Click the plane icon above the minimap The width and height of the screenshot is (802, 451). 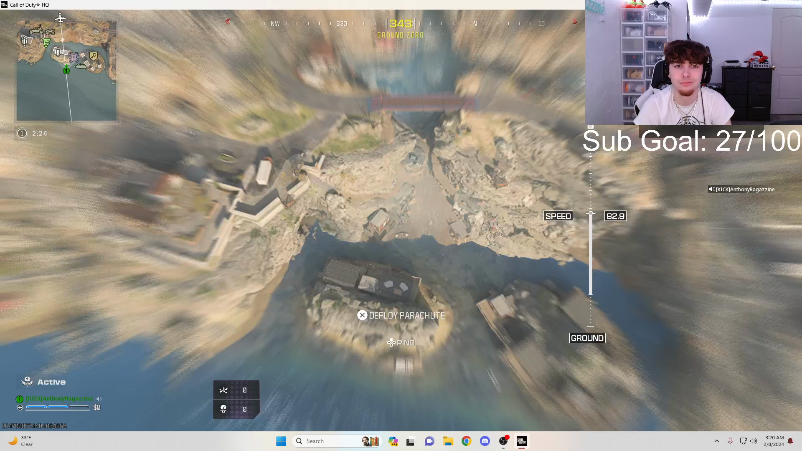coord(60,18)
